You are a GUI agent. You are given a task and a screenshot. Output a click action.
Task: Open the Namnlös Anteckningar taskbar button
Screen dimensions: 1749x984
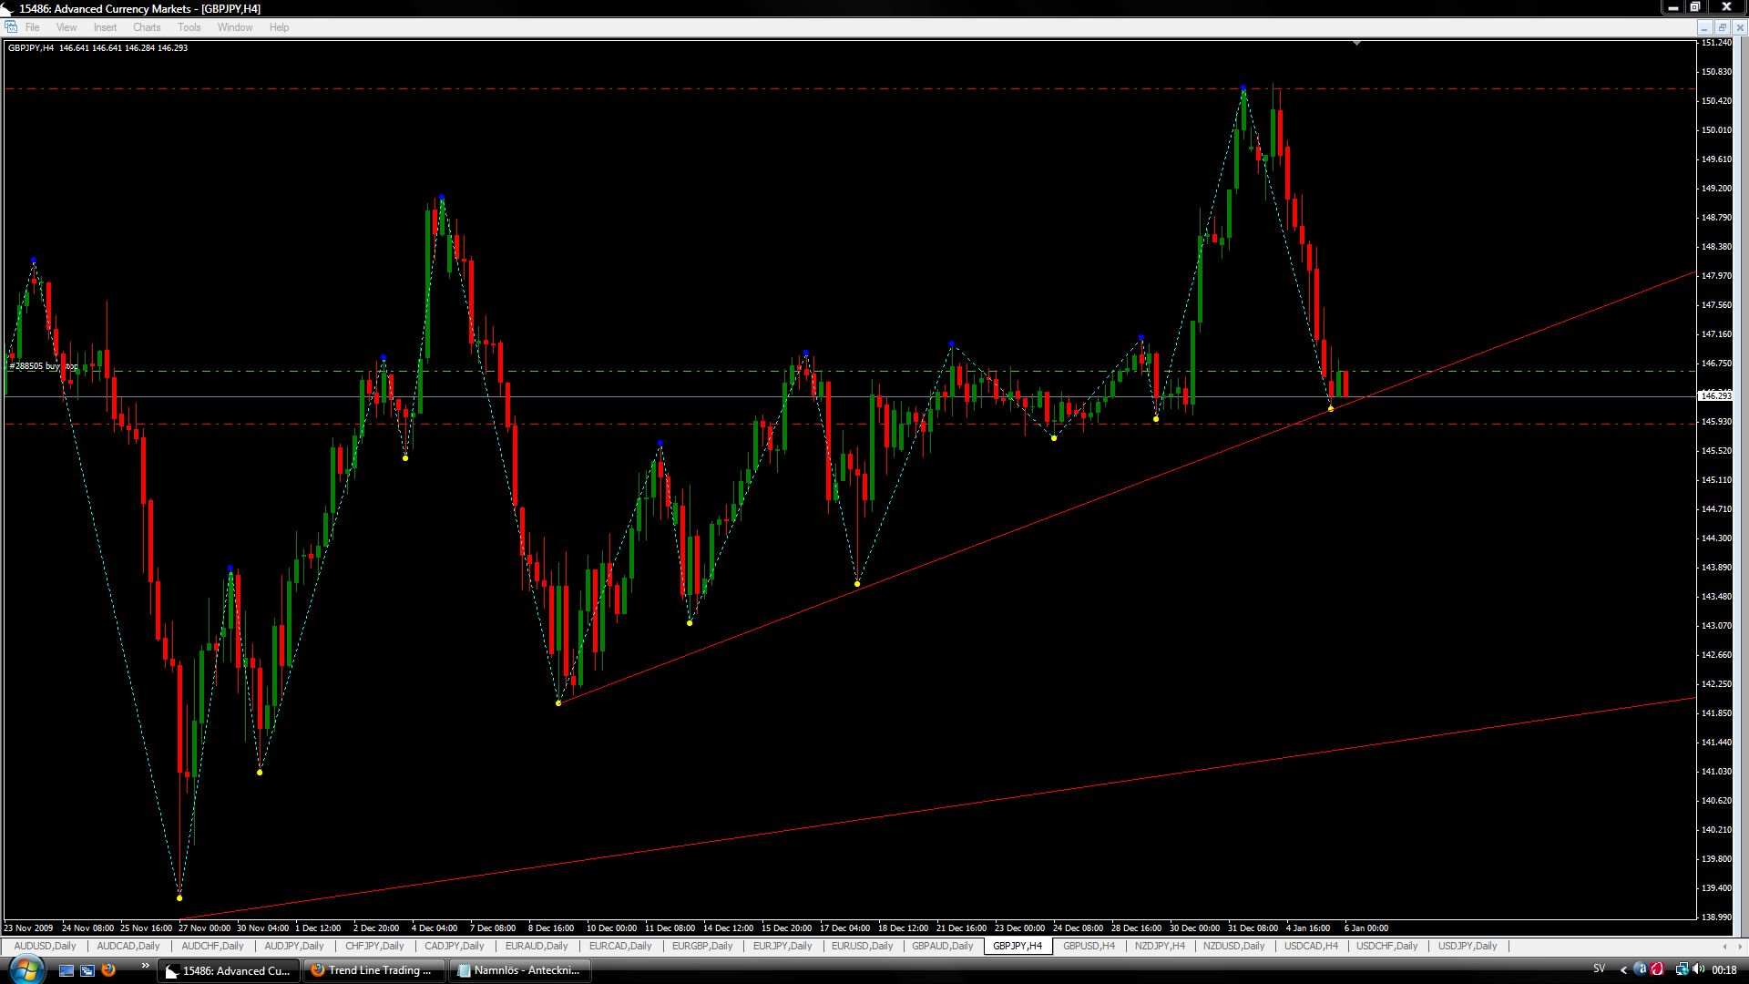[x=518, y=970]
